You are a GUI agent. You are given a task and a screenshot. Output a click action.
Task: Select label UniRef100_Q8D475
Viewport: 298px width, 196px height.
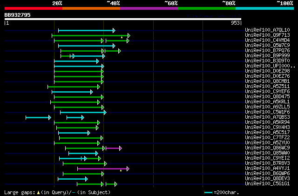267,96
